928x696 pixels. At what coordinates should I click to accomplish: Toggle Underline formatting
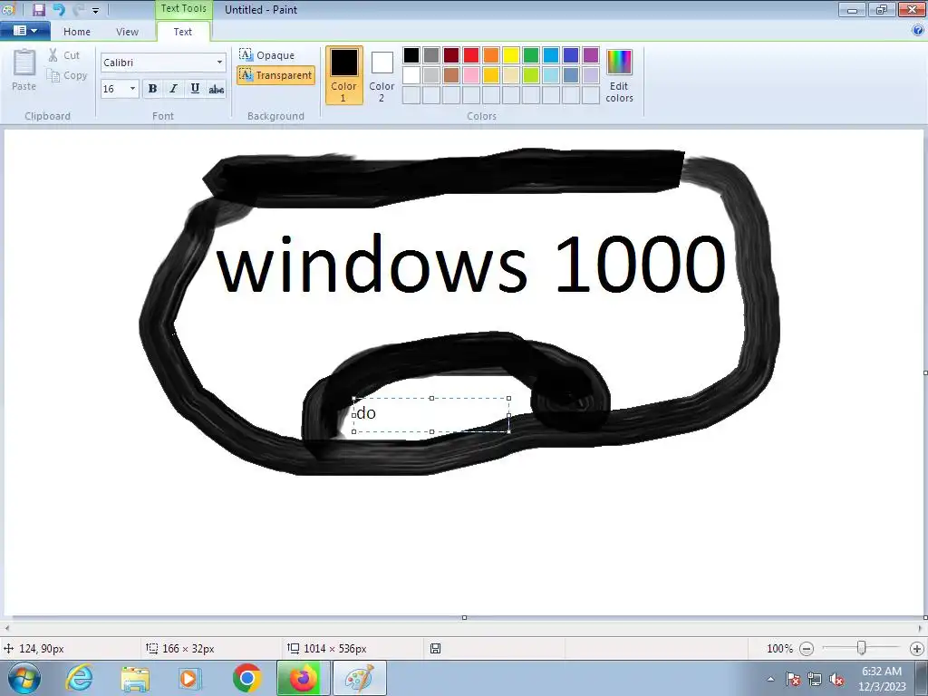click(x=195, y=89)
